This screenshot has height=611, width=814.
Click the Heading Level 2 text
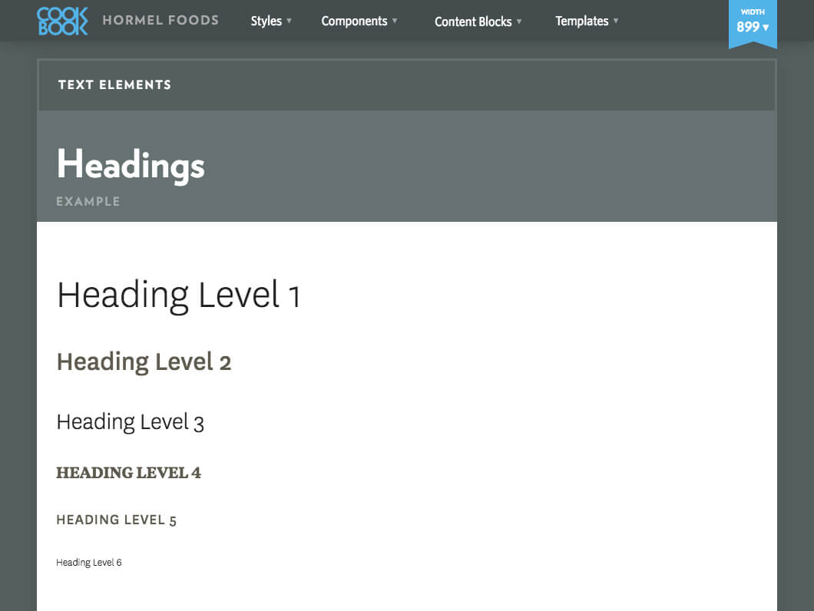(x=144, y=362)
